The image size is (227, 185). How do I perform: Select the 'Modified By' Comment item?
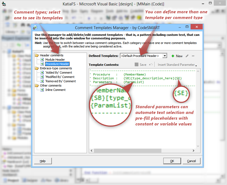click(60, 77)
